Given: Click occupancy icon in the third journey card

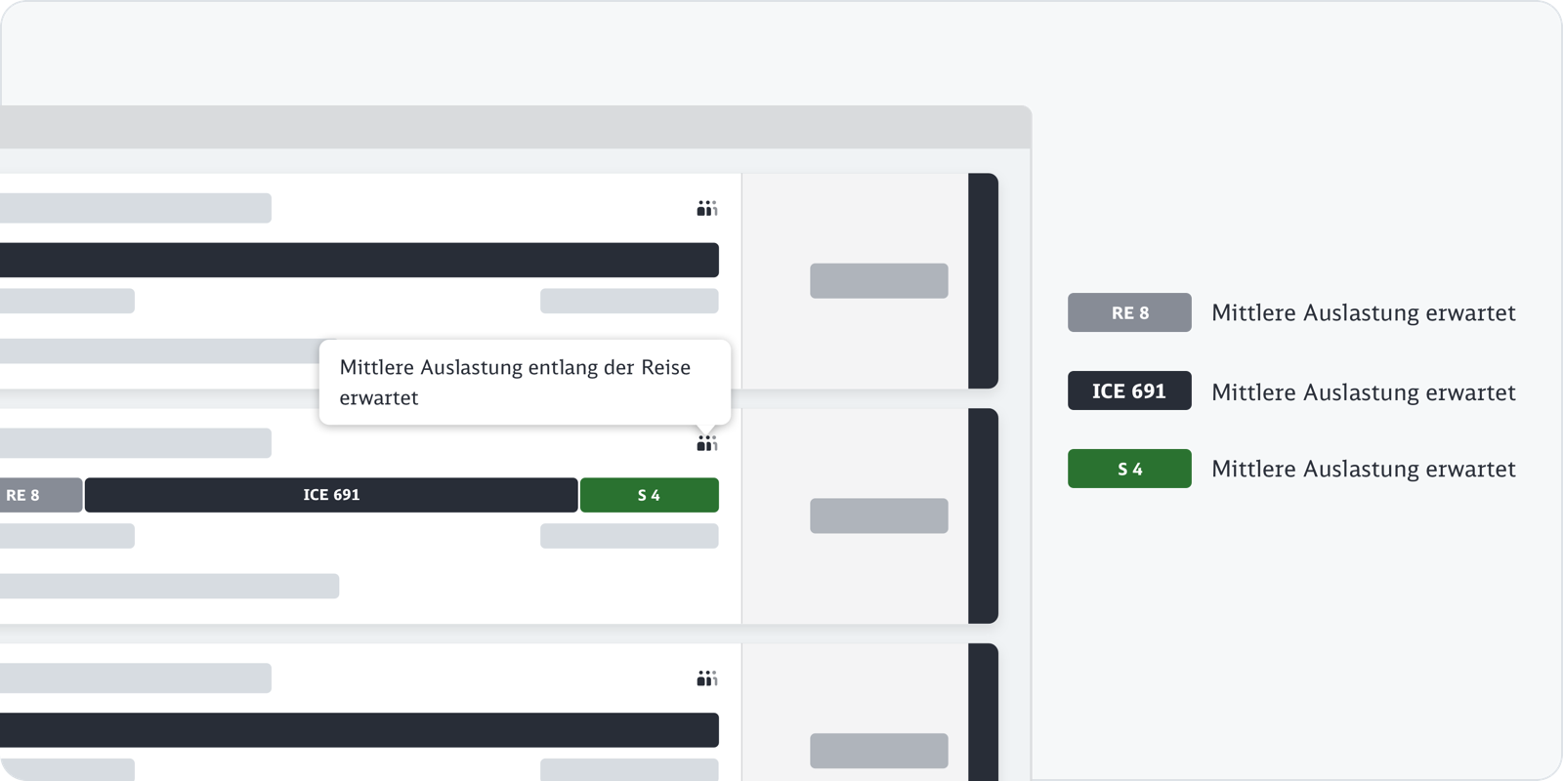Looking at the screenshot, I should 707,678.
